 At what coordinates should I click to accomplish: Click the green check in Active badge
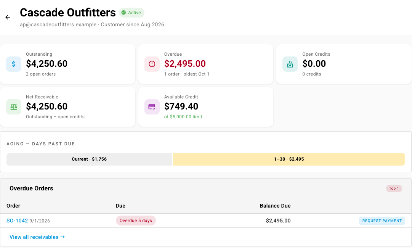[123, 13]
